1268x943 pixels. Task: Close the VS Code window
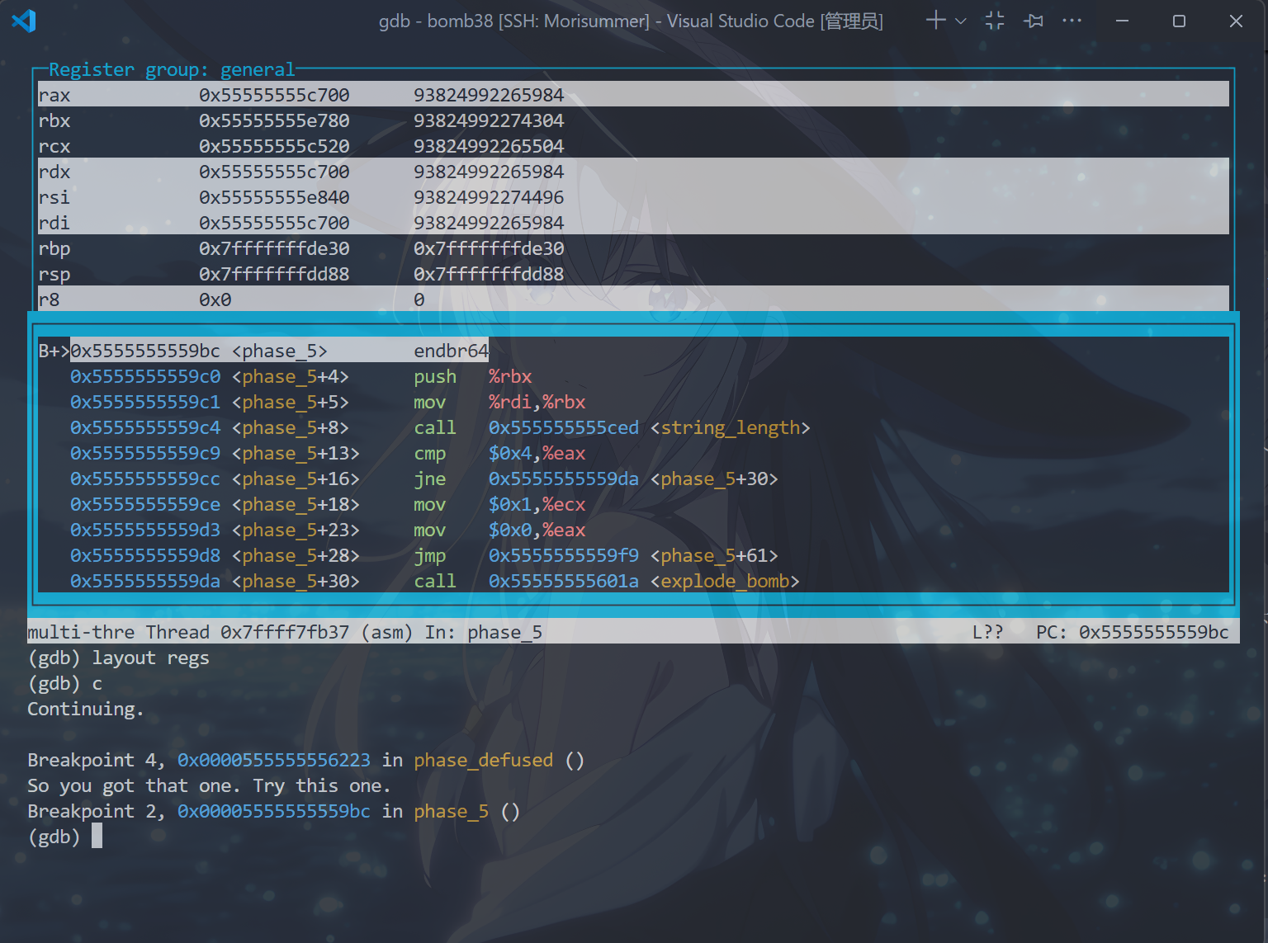(1236, 21)
